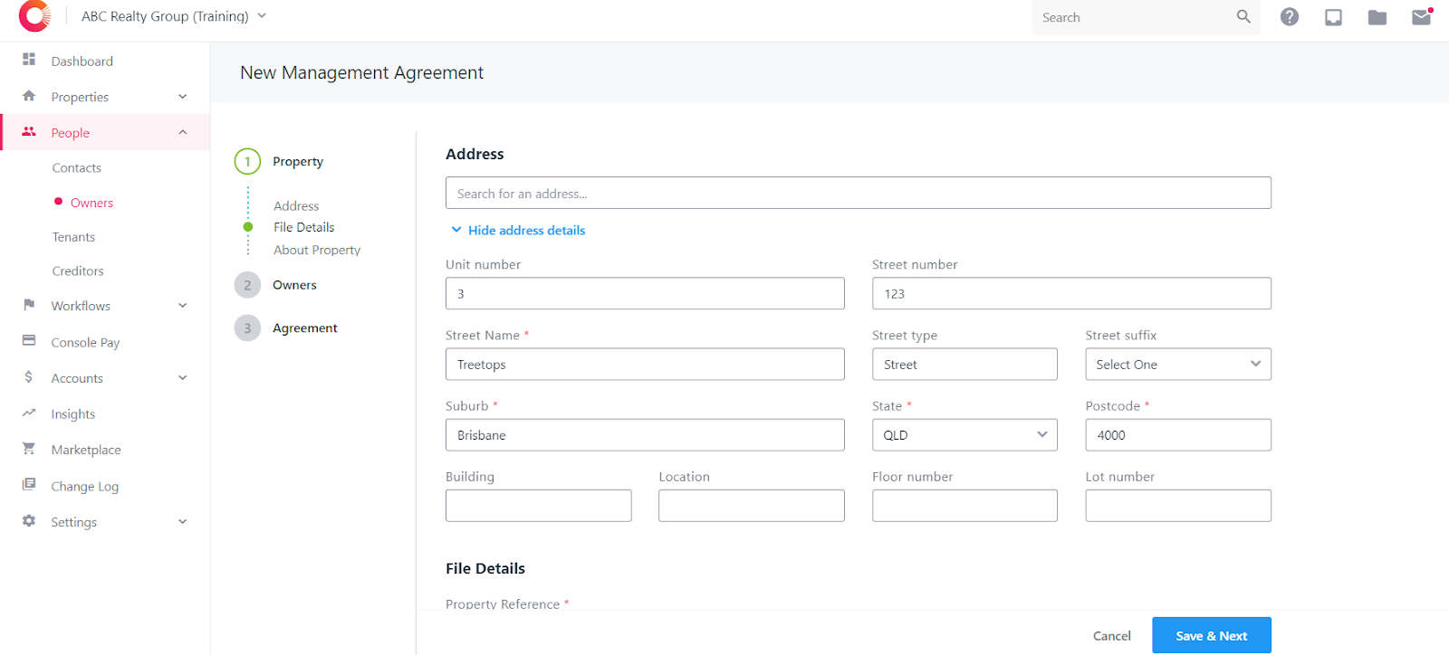Jump to About Property wizard sub-step
Screen dimensions: 1449x655
pyautogui.click(x=317, y=251)
